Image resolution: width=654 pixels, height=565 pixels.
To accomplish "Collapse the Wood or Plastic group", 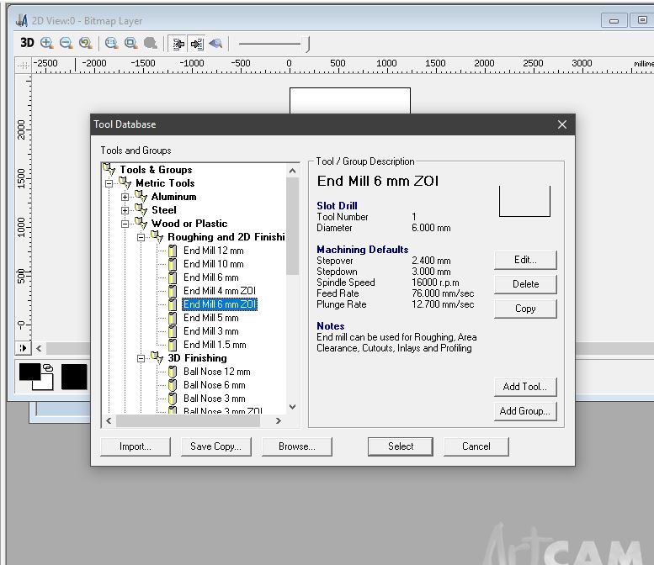I will coord(125,224).
